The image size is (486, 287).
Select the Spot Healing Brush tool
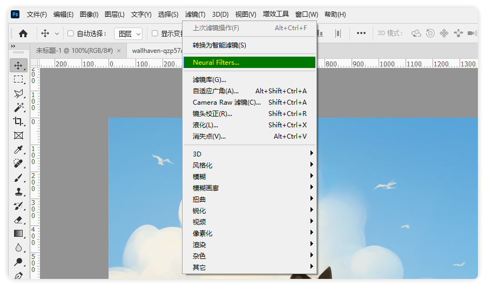point(18,163)
